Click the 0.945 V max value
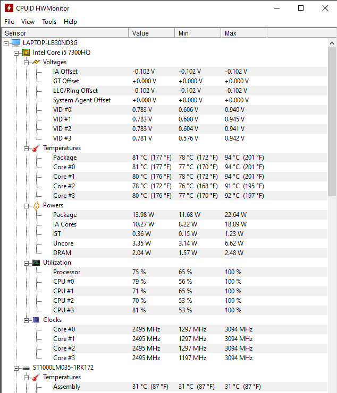 point(234,119)
